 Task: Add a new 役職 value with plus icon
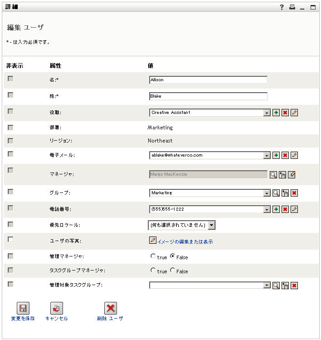point(276,113)
